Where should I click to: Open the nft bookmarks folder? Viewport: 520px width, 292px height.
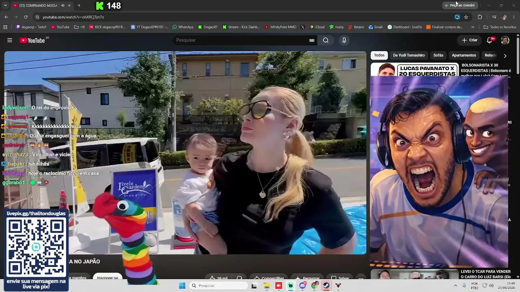[x=80, y=27]
